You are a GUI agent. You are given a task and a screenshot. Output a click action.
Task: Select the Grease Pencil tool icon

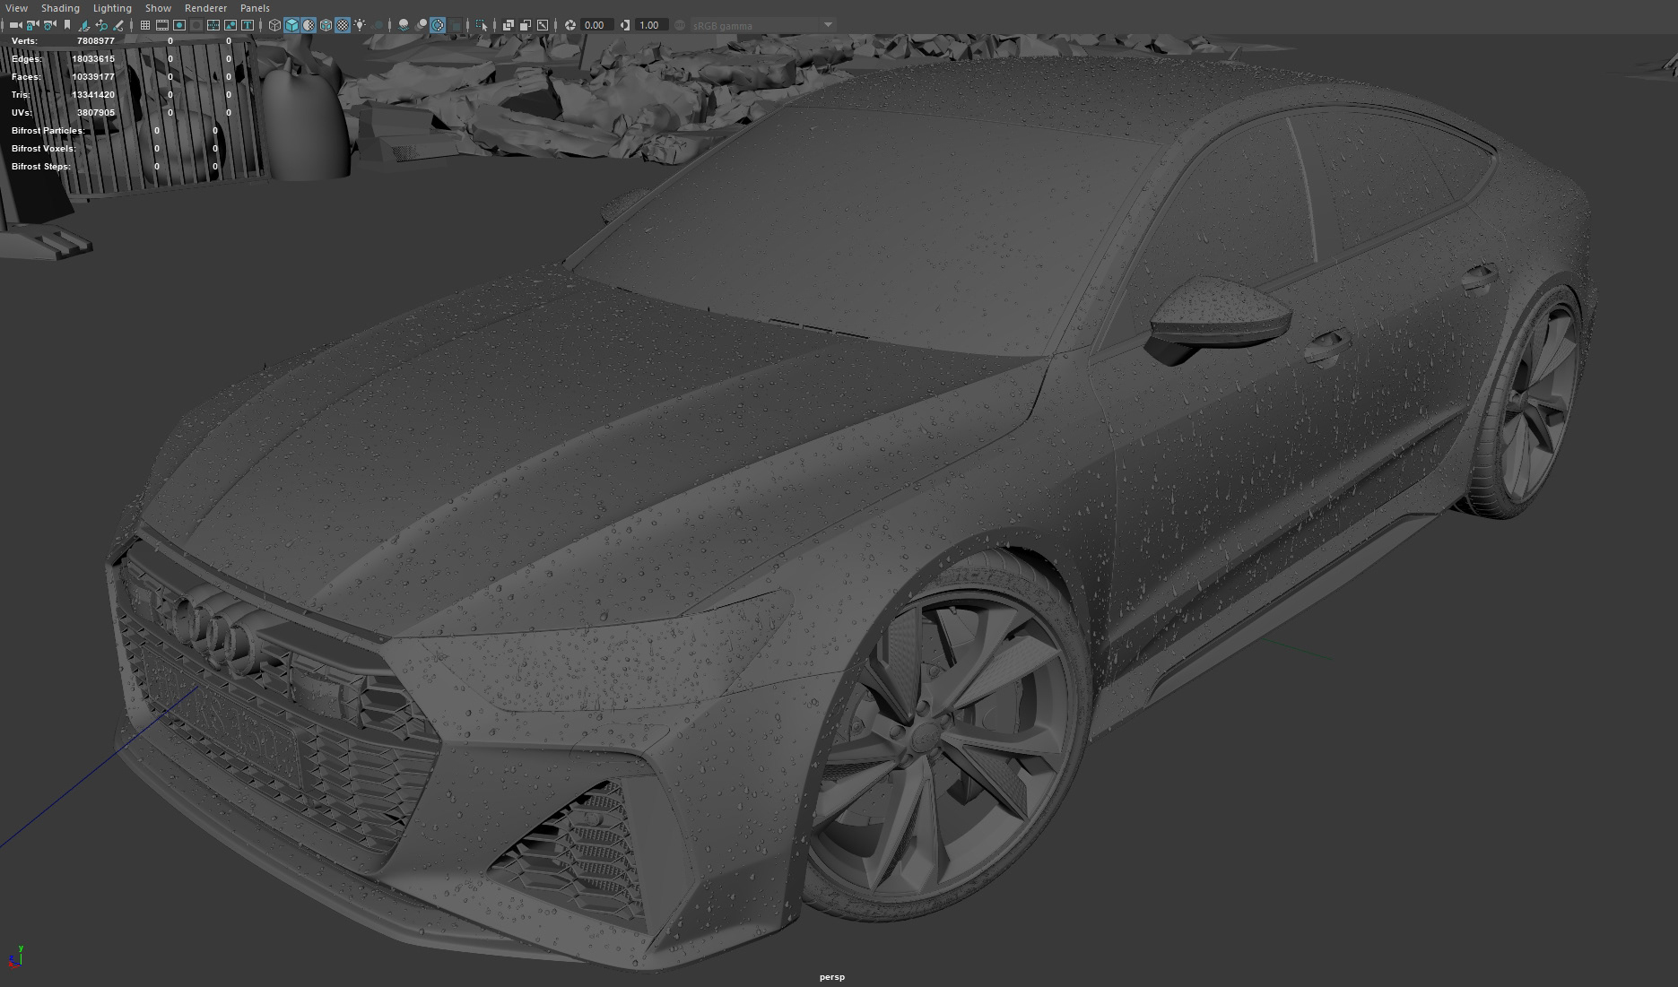[118, 25]
